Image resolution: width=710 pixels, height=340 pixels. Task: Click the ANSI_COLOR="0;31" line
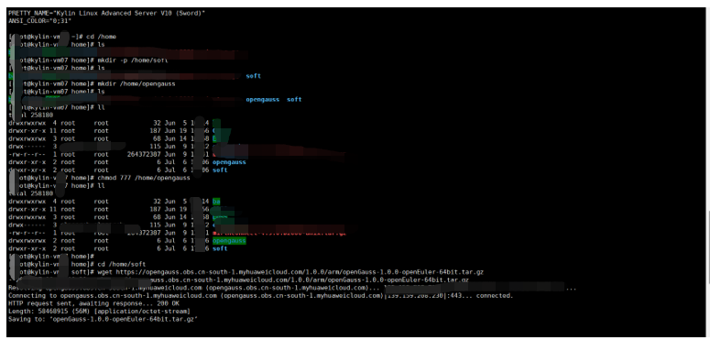(39, 21)
